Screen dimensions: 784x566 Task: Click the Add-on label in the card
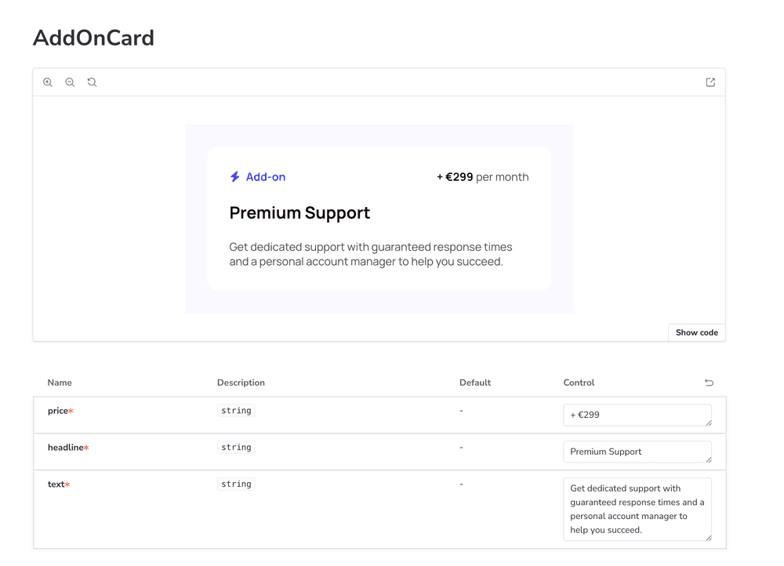pos(266,177)
